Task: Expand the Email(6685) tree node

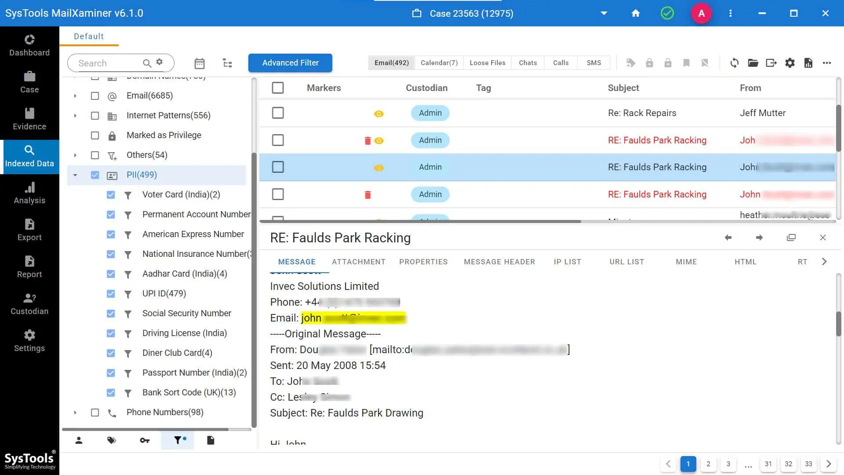Action: tap(75, 95)
